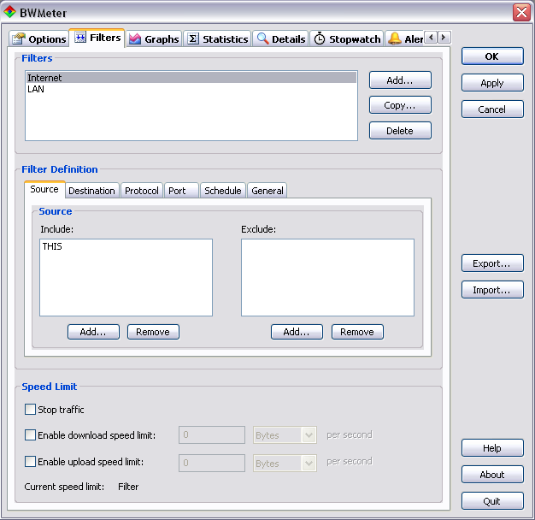This screenshot has height=520, width=535.
Task: Click the Alerts bell tab icon
Action: (x=395, y=39)
